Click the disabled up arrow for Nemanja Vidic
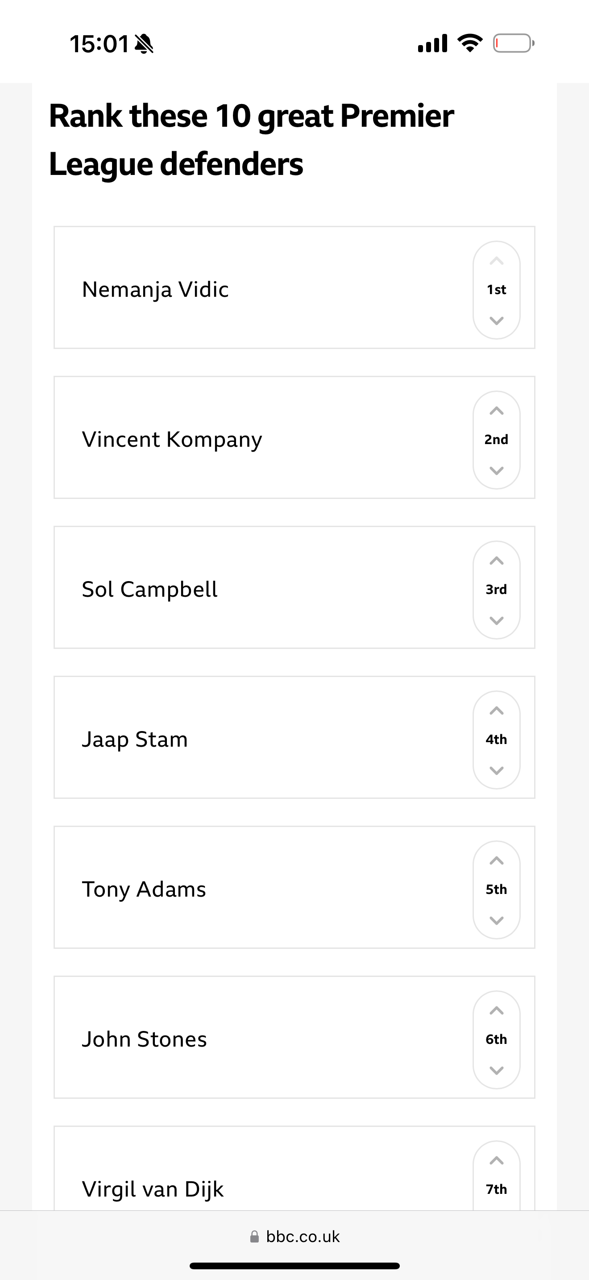Screen dimensions: 589x1280 (x=496, y=262)
